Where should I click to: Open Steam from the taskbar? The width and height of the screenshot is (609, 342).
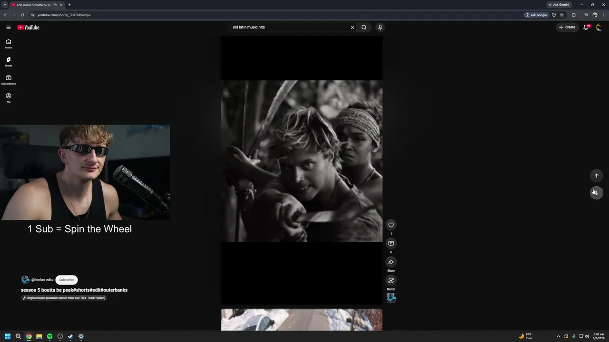pyautogui.click(x=70, y=336)
